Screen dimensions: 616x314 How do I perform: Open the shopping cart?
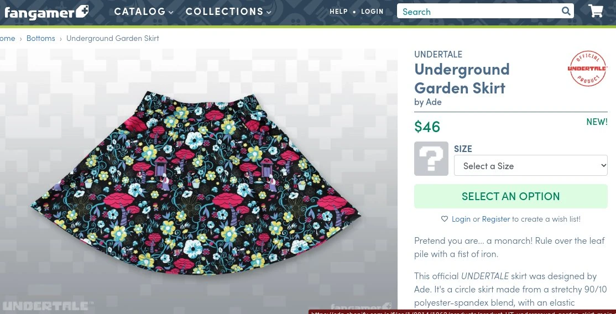596,11
